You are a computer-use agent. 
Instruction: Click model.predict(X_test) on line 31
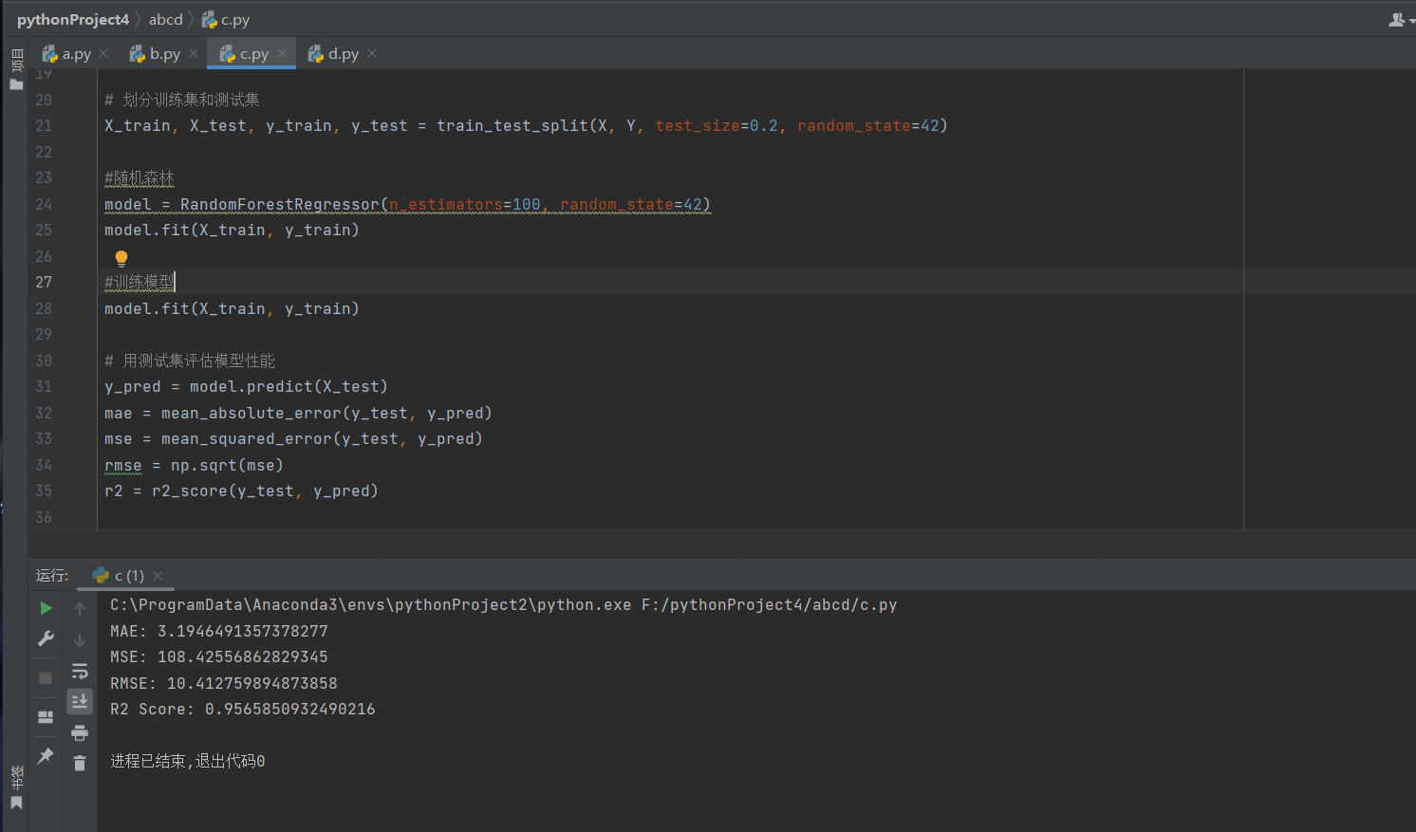(x=289, y=386)
